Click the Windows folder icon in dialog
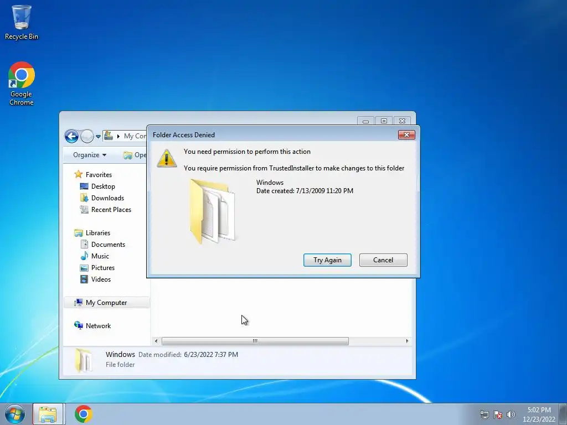The width and height of the screenshot is (567, 425). [x=213, y=211]
